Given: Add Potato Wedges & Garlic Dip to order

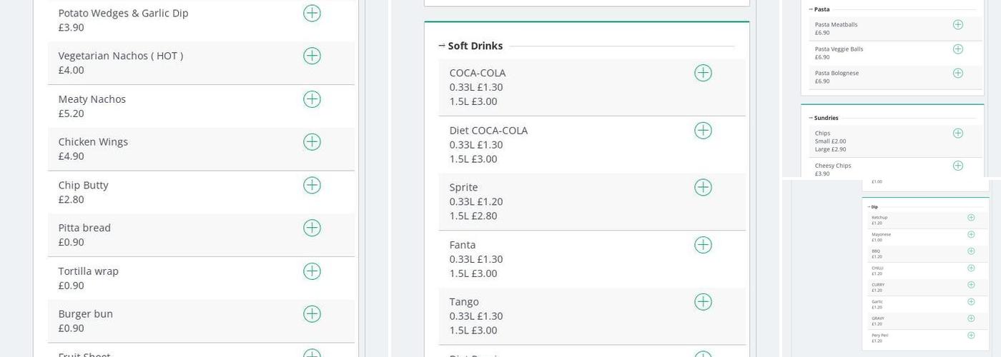Looking at the screenshot, I should [312, 14].
